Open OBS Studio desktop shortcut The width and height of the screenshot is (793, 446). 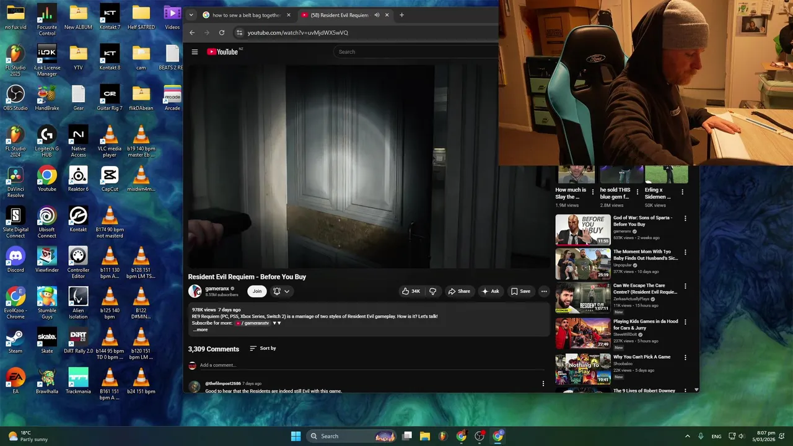click(15, 98)
